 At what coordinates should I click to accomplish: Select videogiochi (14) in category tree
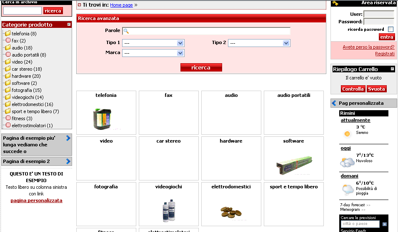28,97
